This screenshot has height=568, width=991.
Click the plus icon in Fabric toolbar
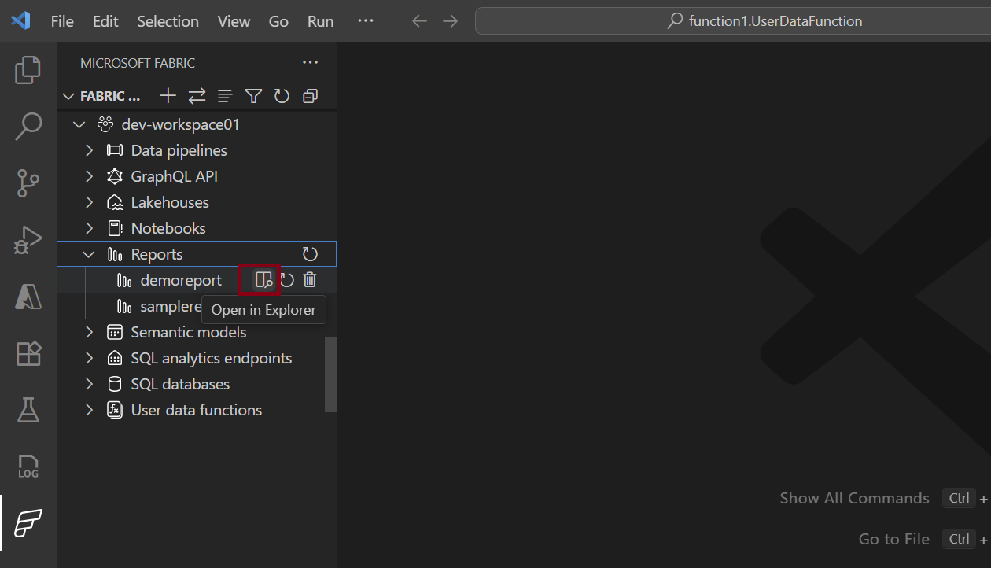[x=168, y=96]
